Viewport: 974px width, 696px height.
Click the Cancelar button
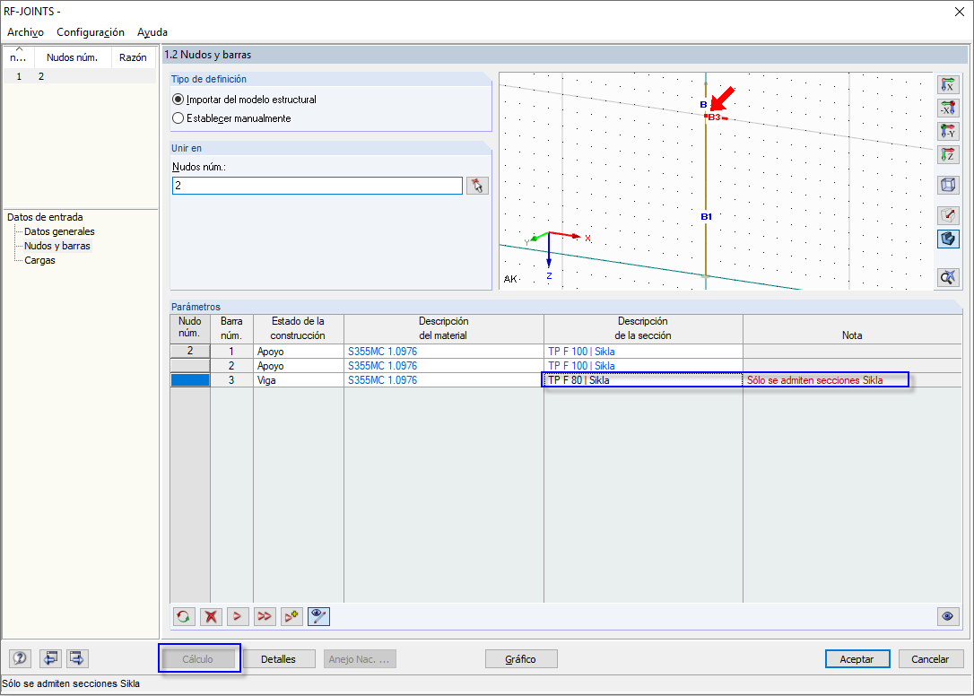coord(930,659)
